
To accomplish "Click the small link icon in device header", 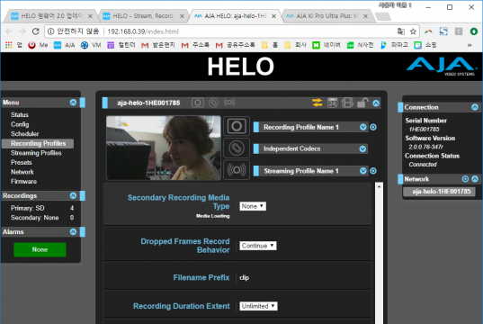I will pyautogui.click(x=213, y=103).
